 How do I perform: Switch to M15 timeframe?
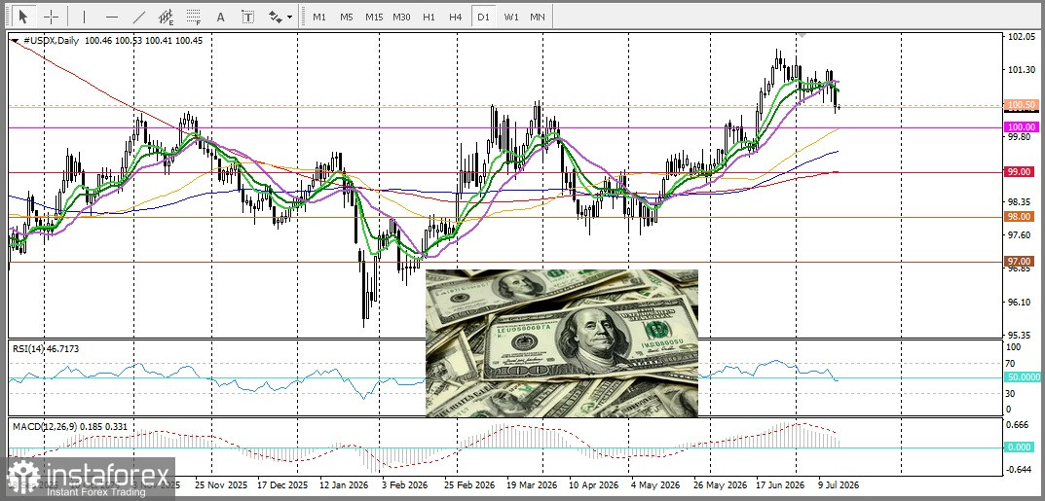(x=373, y=17)
